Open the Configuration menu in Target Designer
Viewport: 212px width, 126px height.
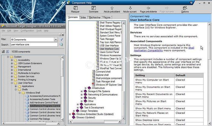coord(27,31)
